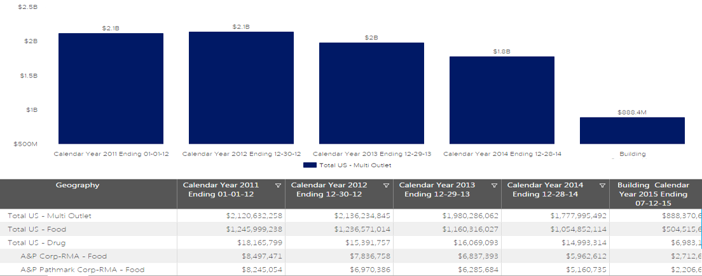Click the $1,054,852,114 table cell

point(572,229)
